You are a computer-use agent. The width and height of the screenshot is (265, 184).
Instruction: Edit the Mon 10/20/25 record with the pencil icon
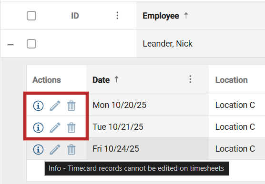(x=55, y=106)
